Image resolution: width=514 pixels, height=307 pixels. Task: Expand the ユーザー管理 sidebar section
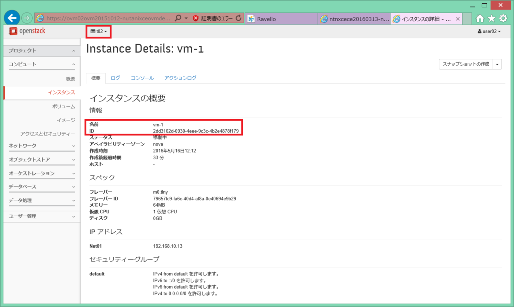click(x=42, y=216)
